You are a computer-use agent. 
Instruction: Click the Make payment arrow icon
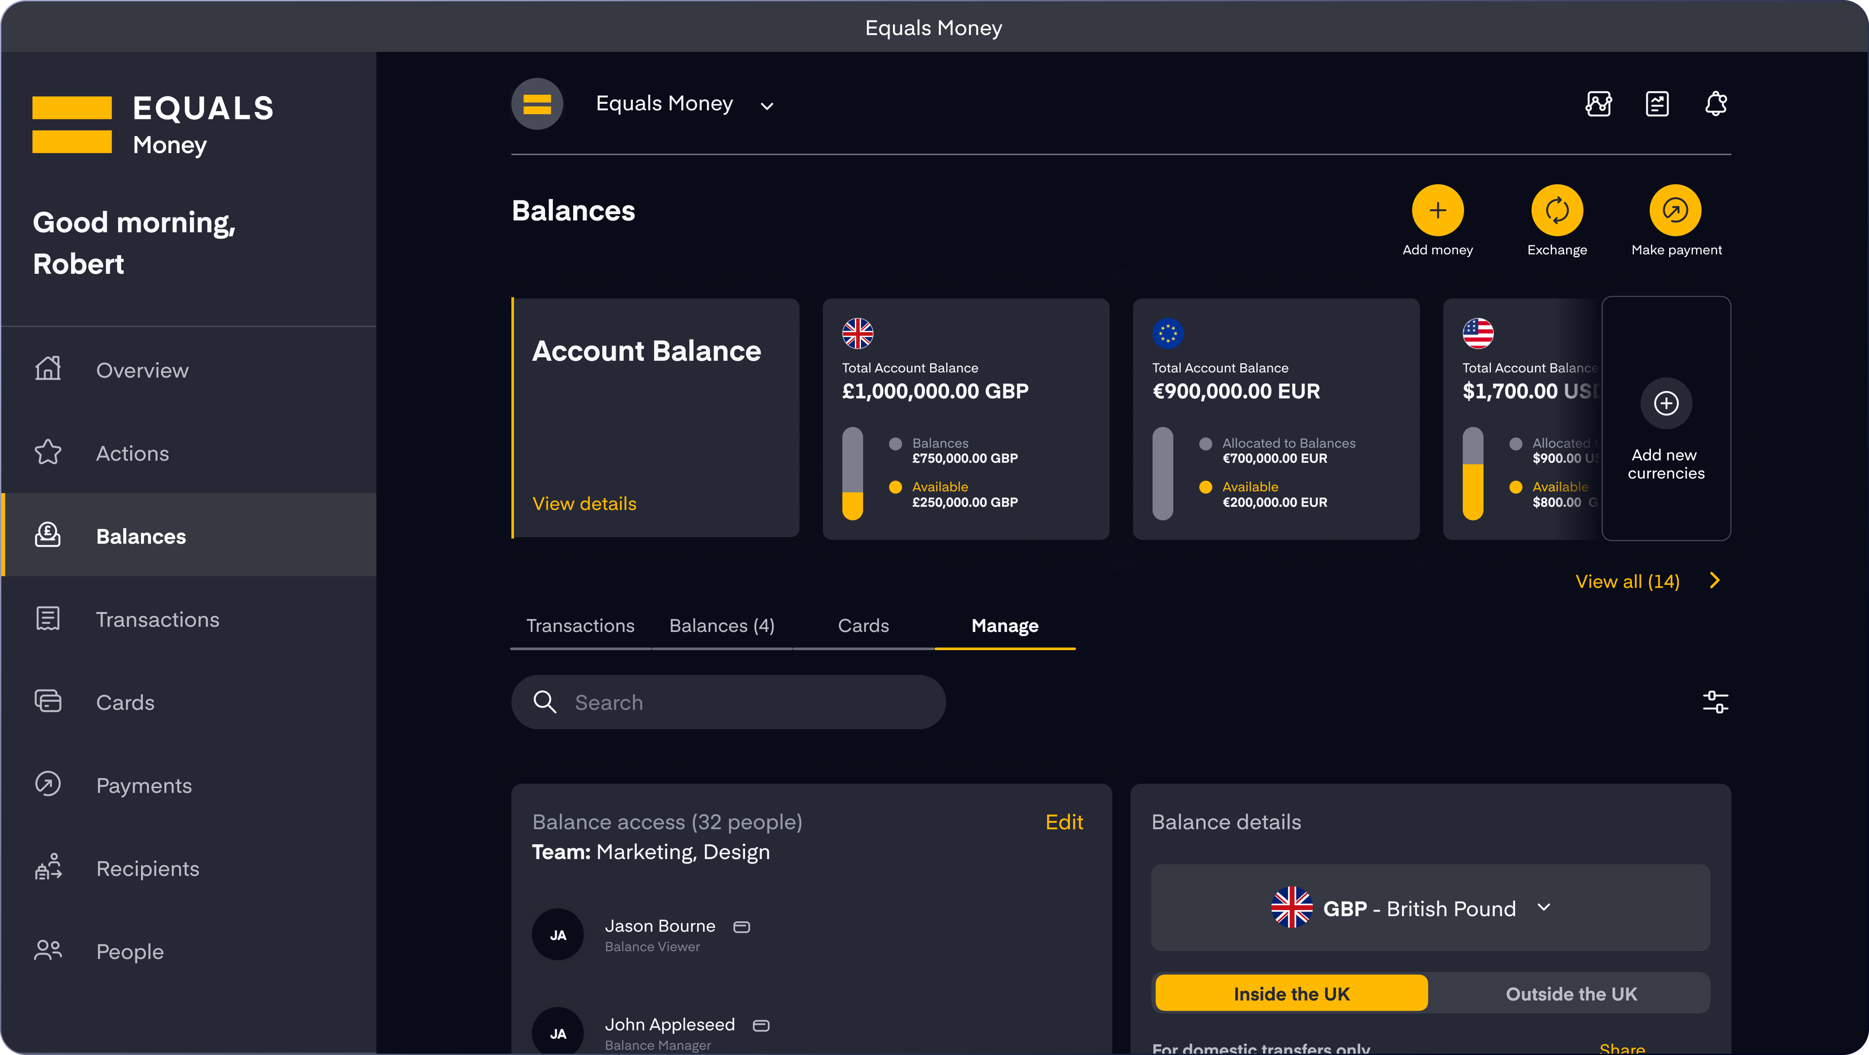pos(1675,210)
